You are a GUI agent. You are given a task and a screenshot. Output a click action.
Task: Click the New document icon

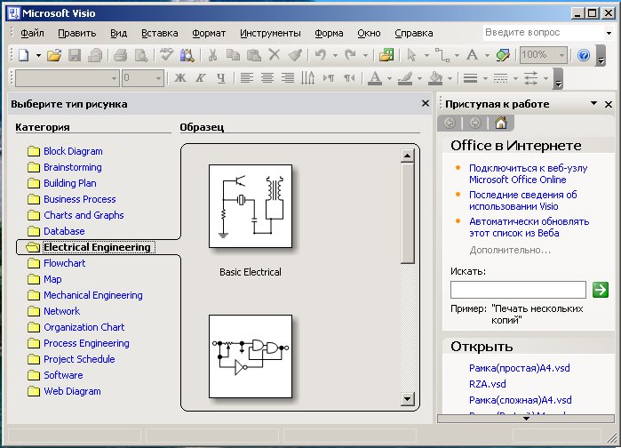[23, 55]
